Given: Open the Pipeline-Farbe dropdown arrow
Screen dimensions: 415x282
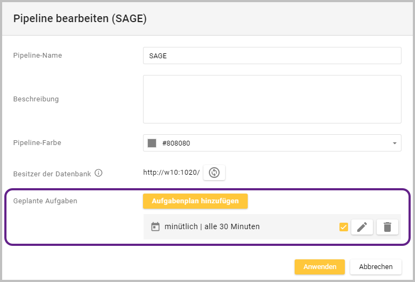Looking at the screenshot, I should tap(394, 143).
